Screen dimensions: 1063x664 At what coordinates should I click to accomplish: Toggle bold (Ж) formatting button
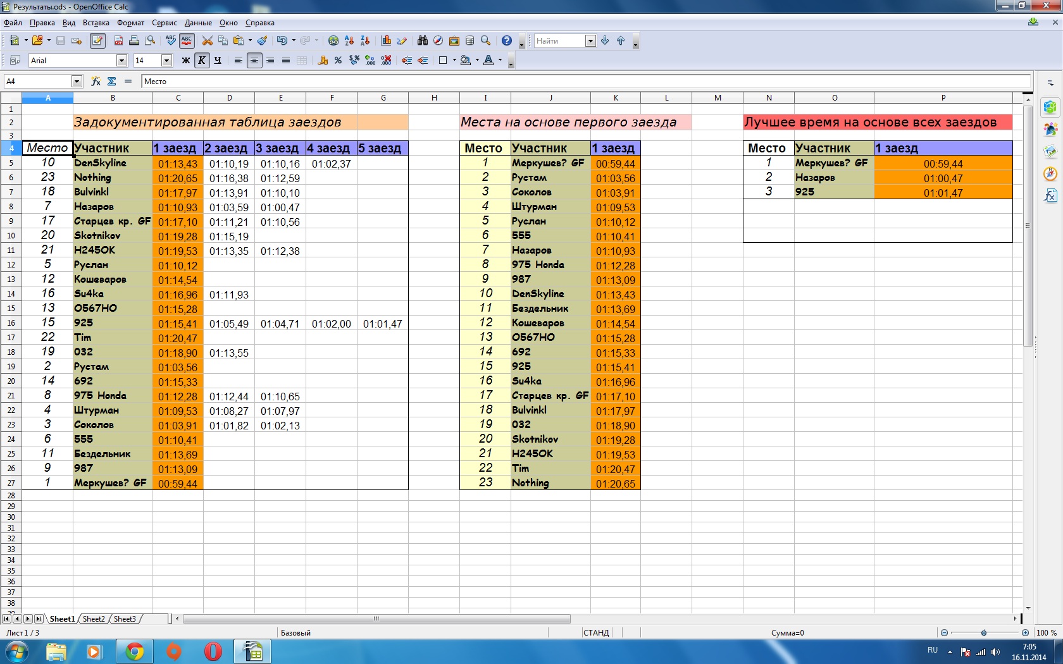185,60
